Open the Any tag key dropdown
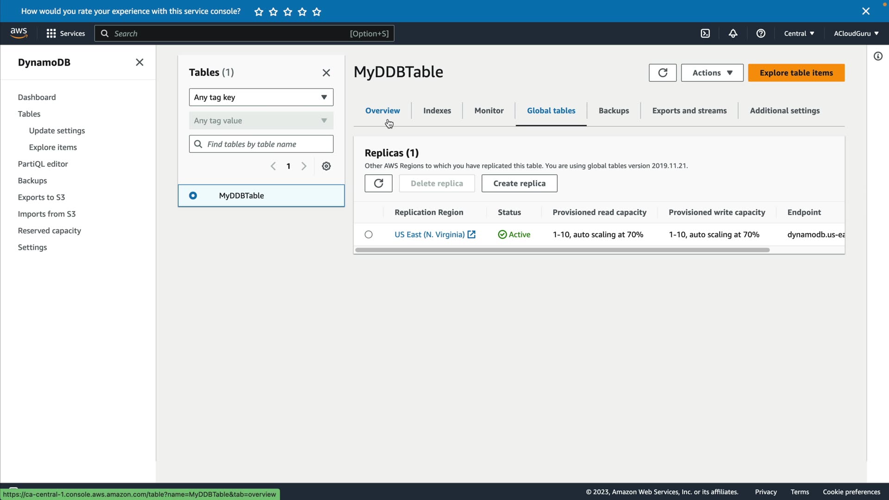 (x=261, y=97)
